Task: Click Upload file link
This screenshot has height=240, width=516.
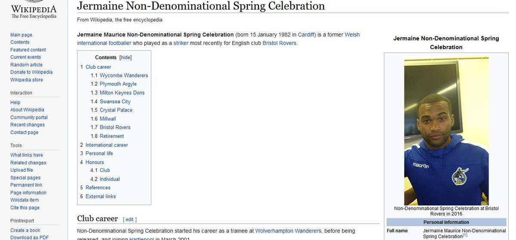Action: 21,170
